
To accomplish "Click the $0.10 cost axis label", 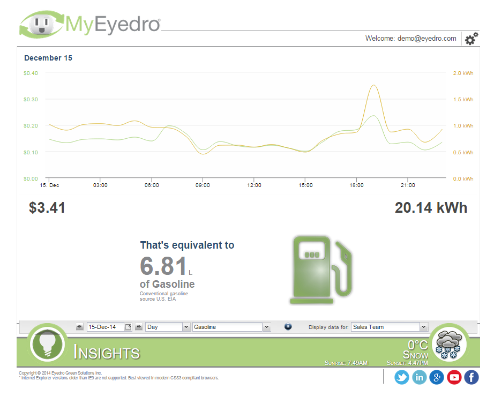I will [31, 153].
